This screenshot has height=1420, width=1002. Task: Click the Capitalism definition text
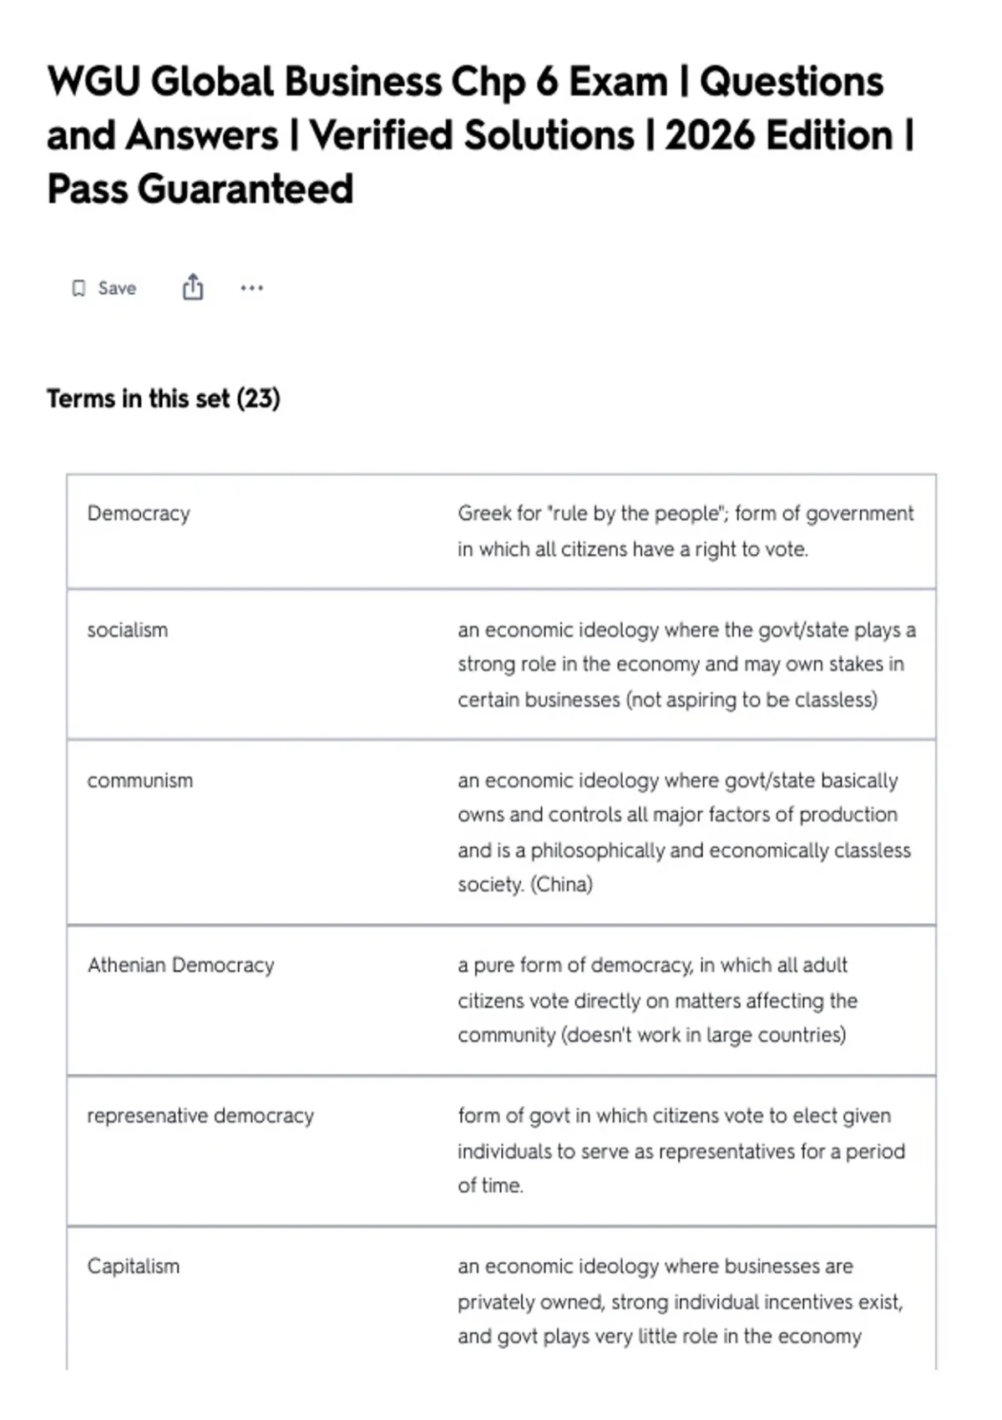tap(681, 1301)
